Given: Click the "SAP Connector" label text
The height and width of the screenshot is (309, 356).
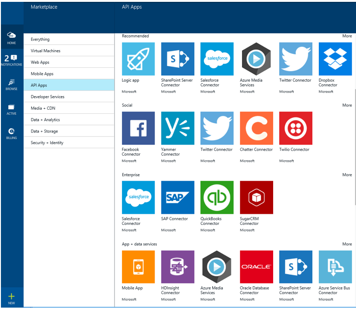Looking at the screenshot, I should pyautogui.click(x=175, y=219).
